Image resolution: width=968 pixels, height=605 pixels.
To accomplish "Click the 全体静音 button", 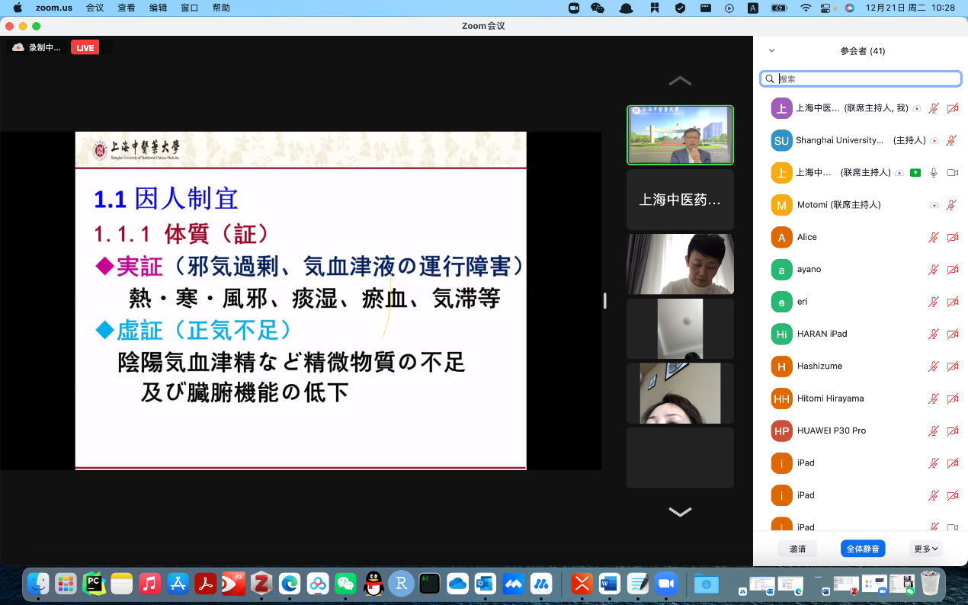I will click(863, 549).
